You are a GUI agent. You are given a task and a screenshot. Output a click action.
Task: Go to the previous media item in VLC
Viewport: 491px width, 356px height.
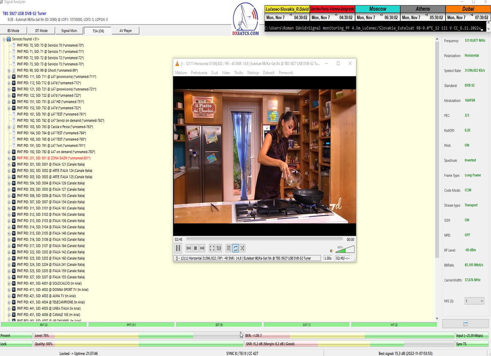(x=189, y=248)
